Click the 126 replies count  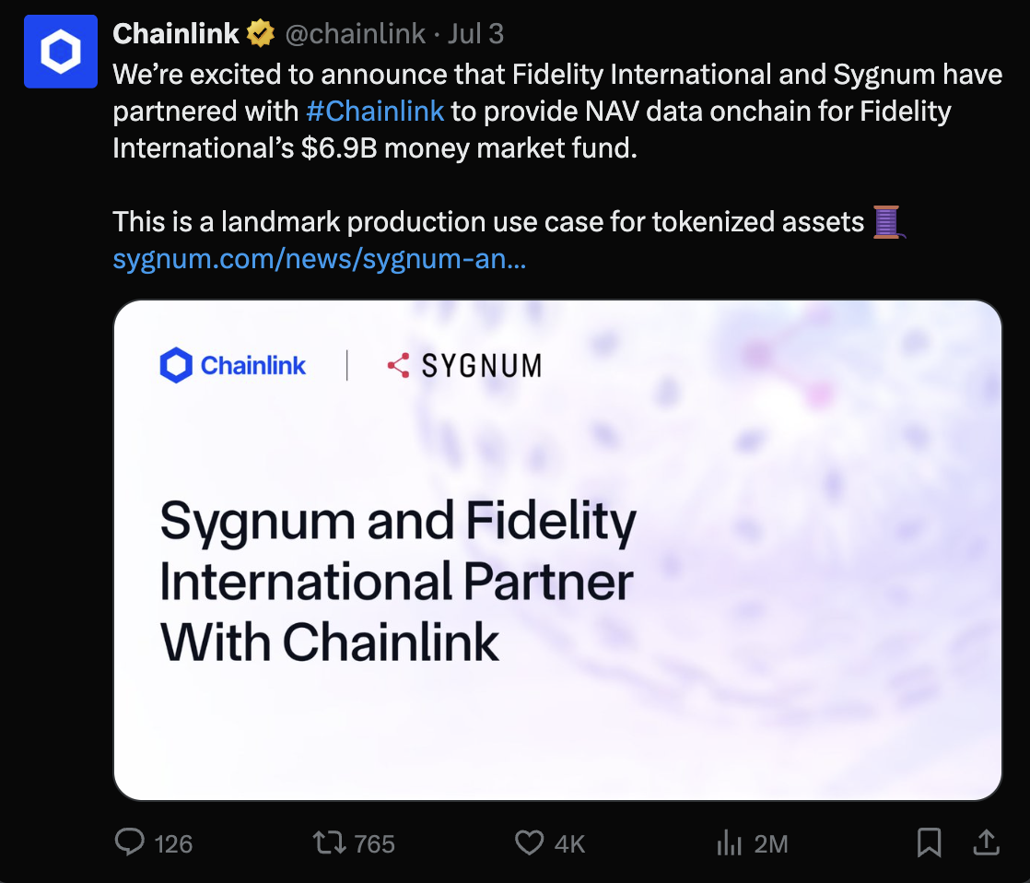pos(173,843)
